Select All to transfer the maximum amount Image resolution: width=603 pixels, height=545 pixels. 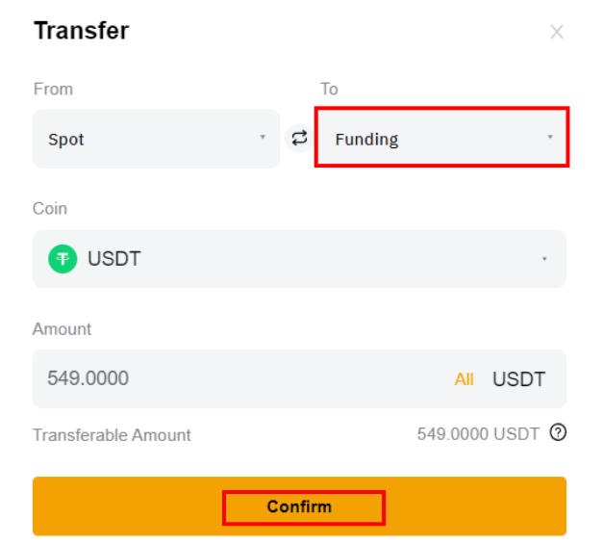point(464,379)
